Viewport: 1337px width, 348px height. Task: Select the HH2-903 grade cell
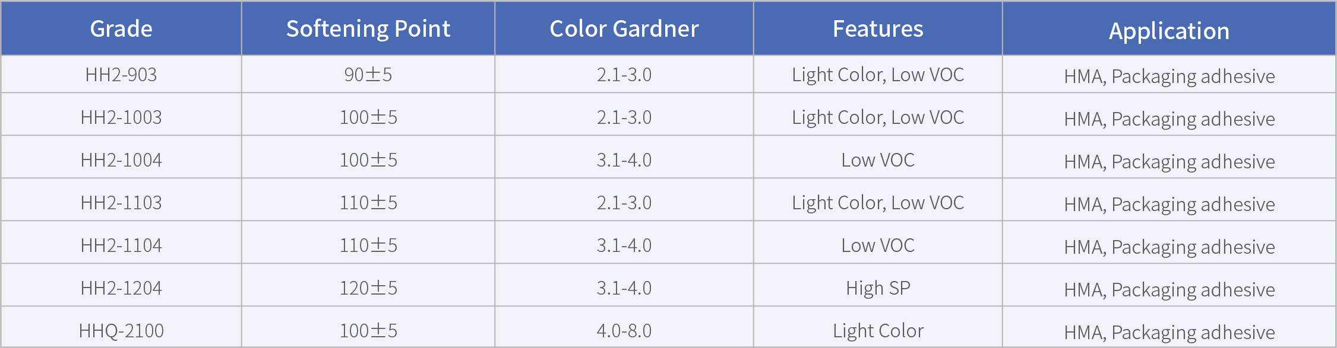[x=121, y=75]
